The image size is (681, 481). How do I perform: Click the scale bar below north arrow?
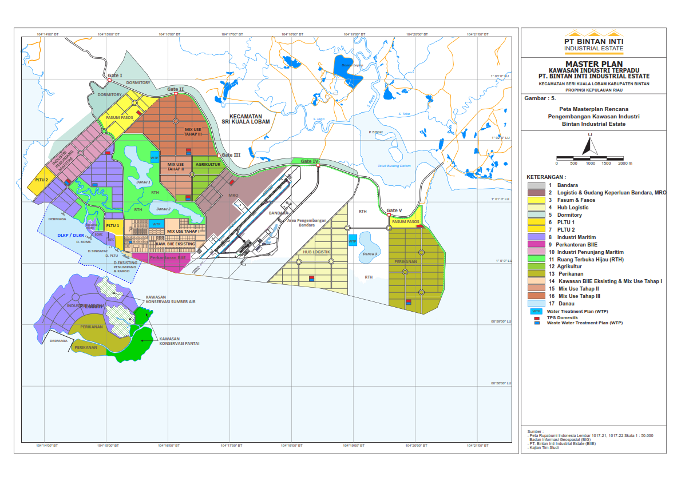589,157
